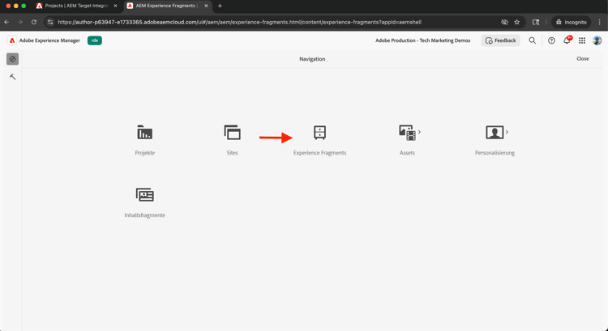Click the Personalisierung label text
608x331 pixels.
(x=495, y=152)
